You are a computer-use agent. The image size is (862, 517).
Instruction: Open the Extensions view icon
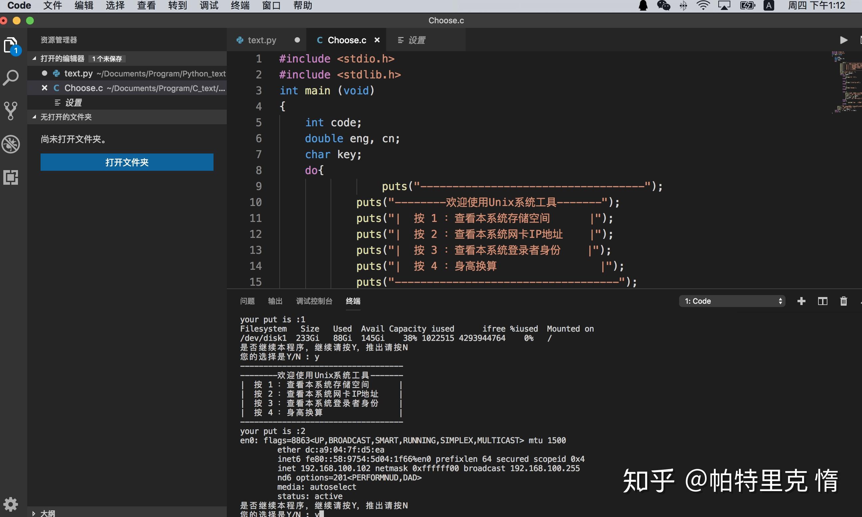[x=11, y=177]
